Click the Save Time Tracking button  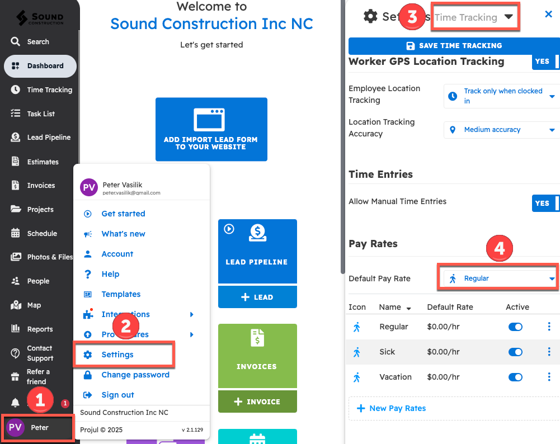(x=453, y=46)
